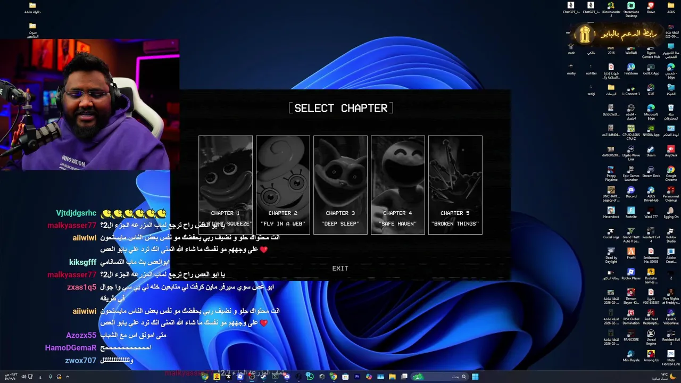Launch RISK Global Domination icon
The image size is (681, 383).
[631, 317]
